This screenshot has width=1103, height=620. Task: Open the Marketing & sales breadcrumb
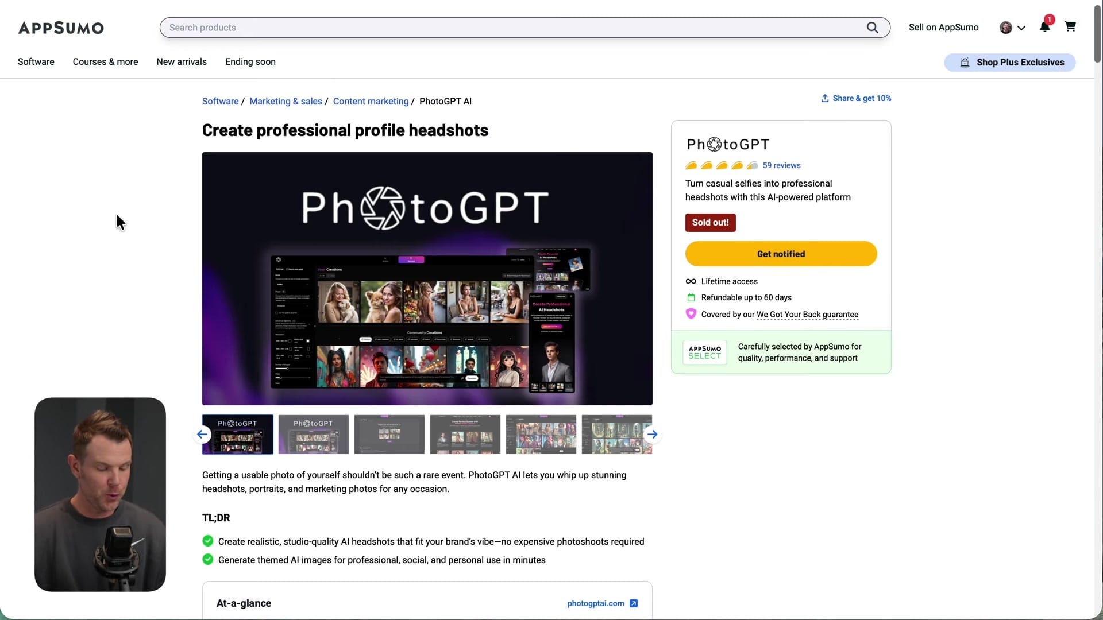click(286, 102)
